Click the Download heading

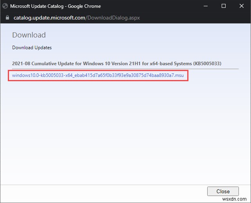tap(29, 35)
